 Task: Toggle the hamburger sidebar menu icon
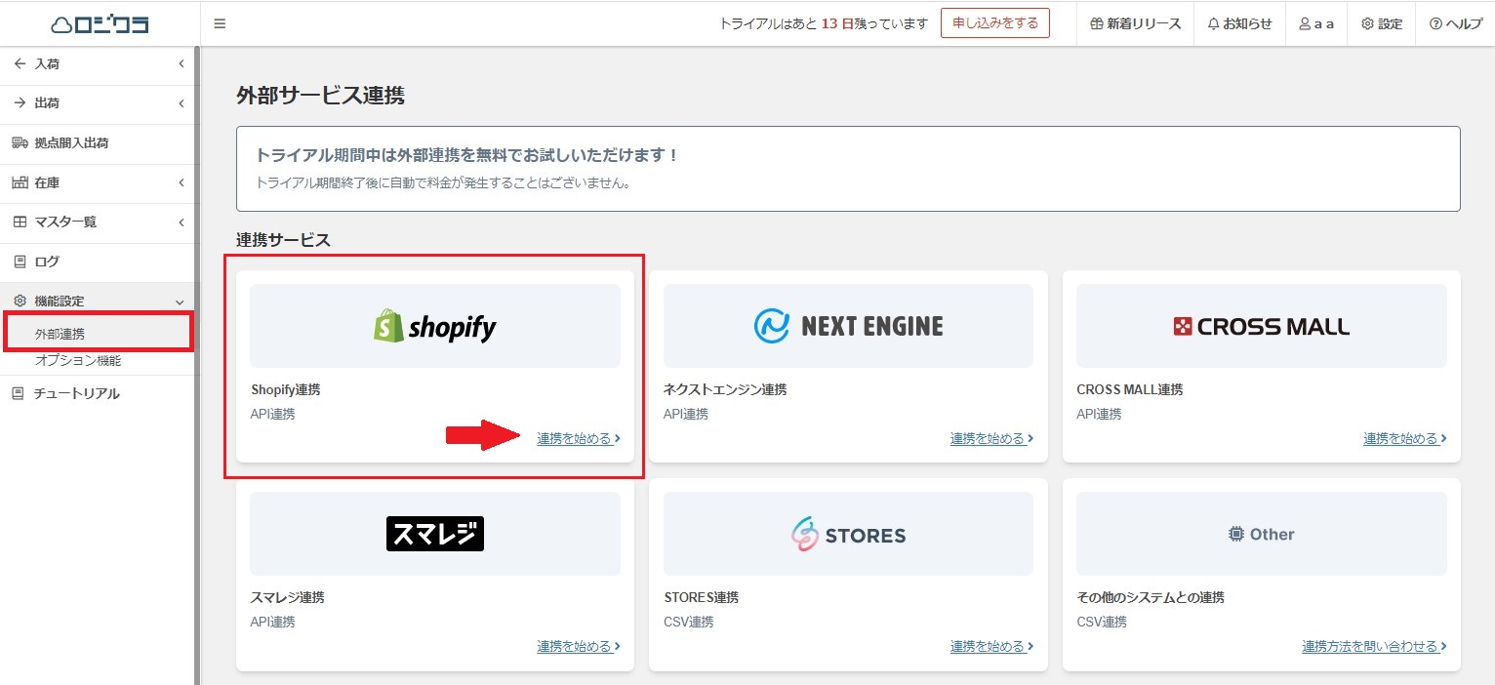220,23
